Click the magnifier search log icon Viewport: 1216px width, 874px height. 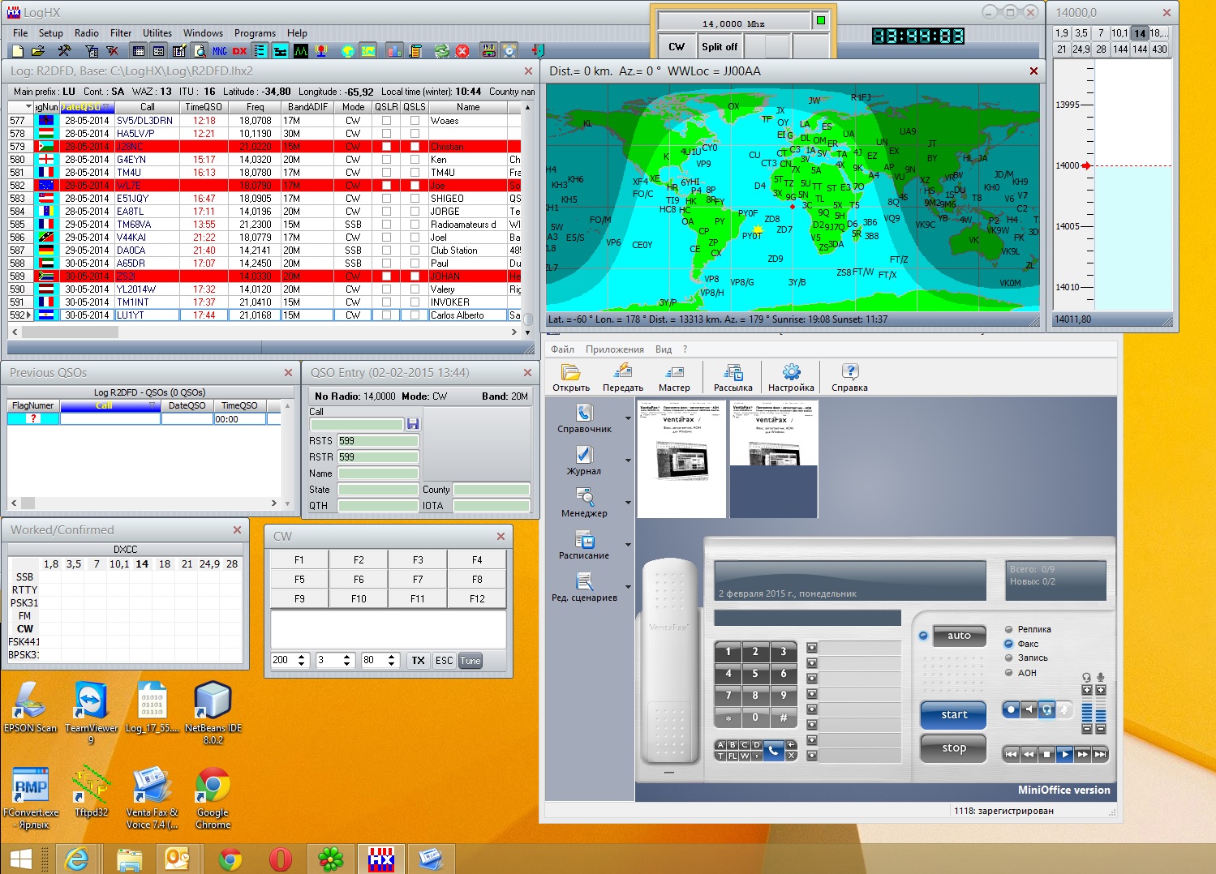point(200,50)
